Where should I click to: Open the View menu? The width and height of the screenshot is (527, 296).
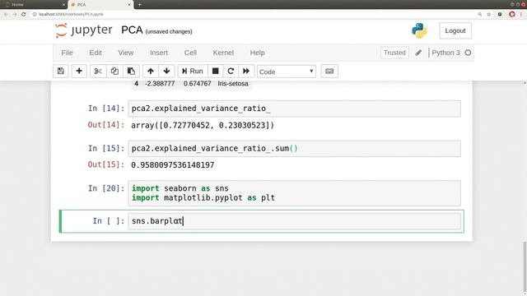[126, 53]
